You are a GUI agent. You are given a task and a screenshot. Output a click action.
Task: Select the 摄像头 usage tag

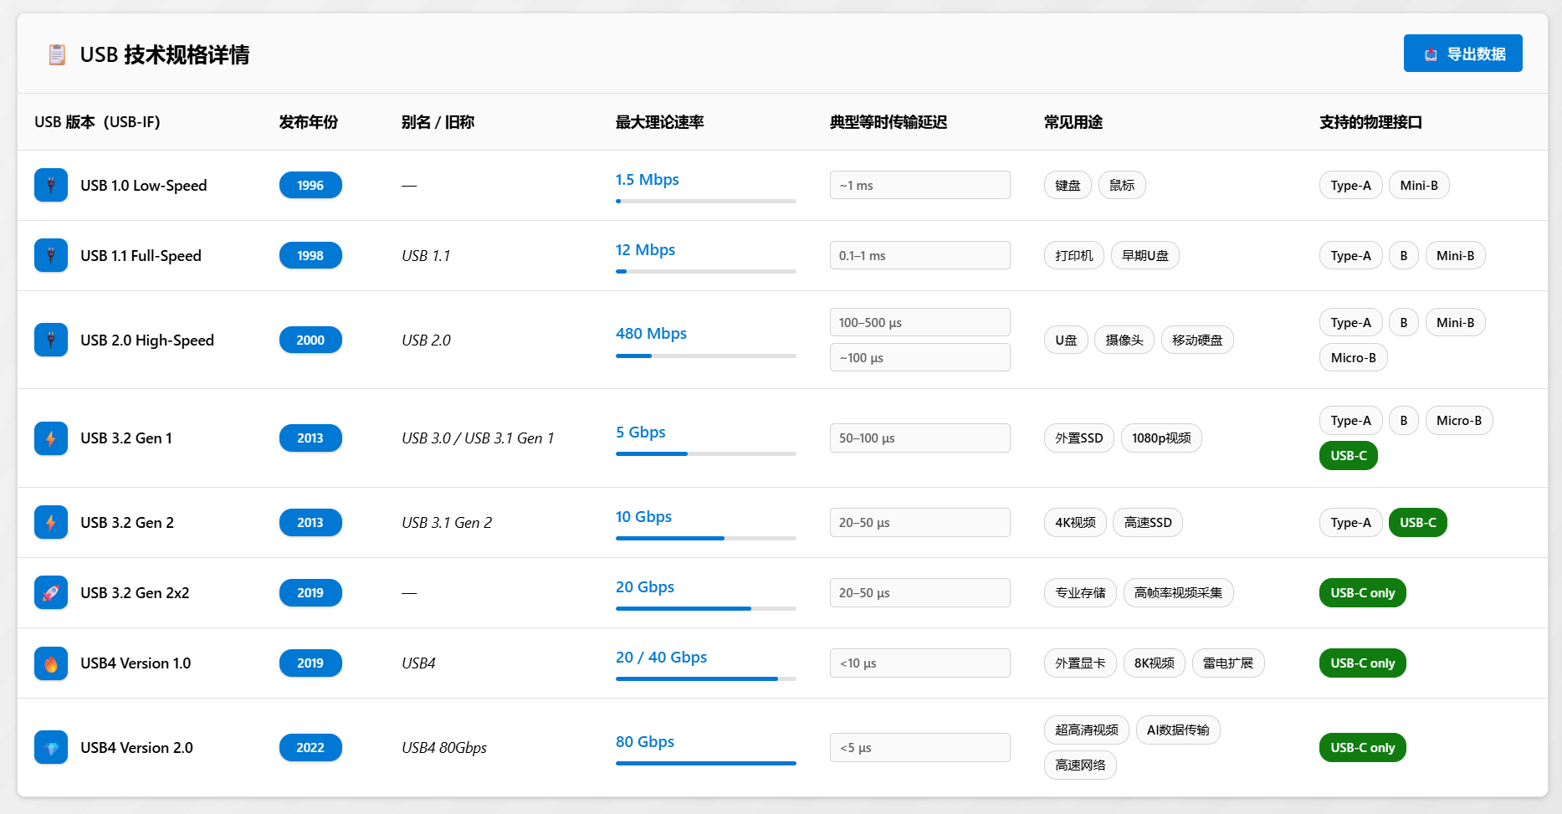[1124, 340]
